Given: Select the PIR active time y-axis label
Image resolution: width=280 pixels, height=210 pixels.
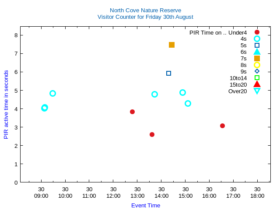Looking at the screenshot, I should (x=6, y=105).
